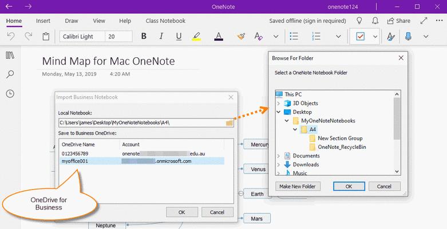Toggle bold formatting
Image resolution: width=447 pixels, height=229 pixels.
tap(144, 36)
